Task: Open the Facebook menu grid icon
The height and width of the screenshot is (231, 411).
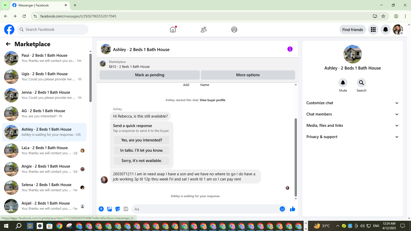Action: (373, 30)
